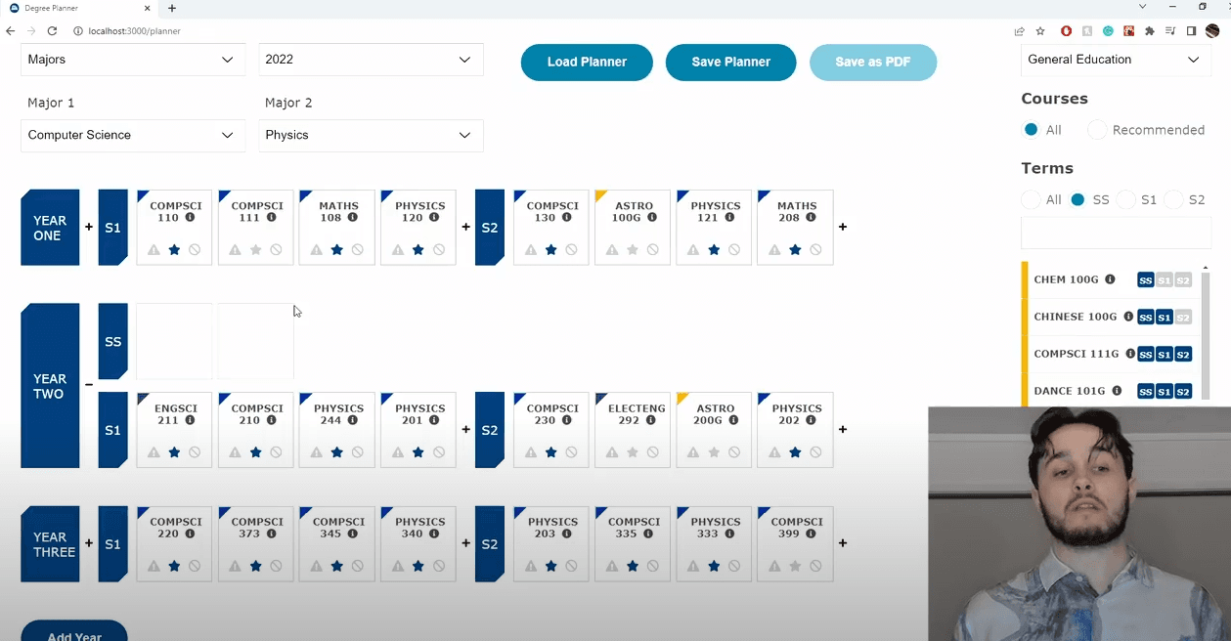Screen dimensions: 1231x641
Task: Click the info icon beside ASTRO 100G
Action: coord(652,218)
